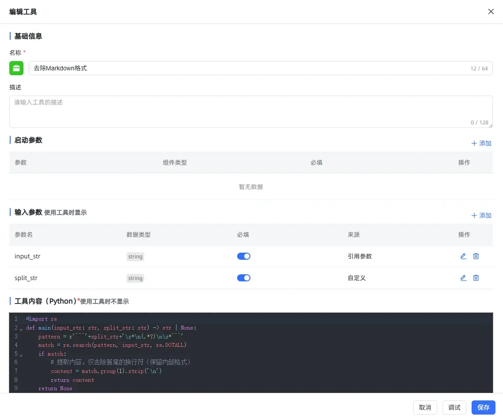Add a new 启动参数 startup parameter

tap(481, 143)
